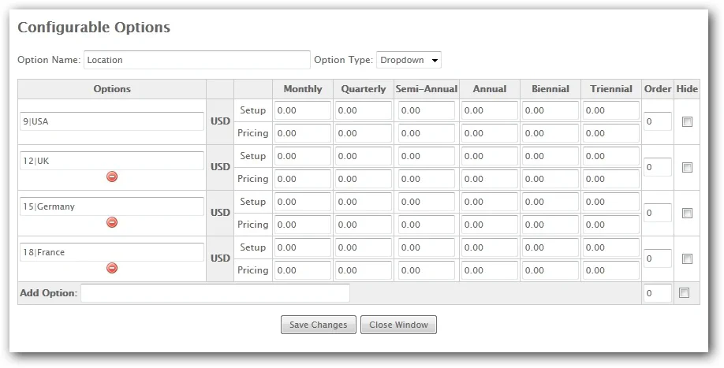Toggle Hide checkbox for France option
The width and height of the screenshot is (724, 368).
[687, 259]
